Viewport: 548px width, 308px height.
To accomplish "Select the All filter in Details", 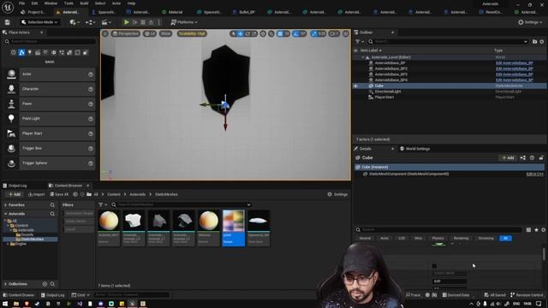I will [505, 238].
